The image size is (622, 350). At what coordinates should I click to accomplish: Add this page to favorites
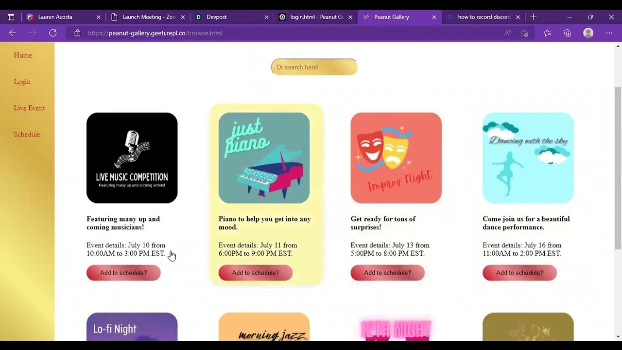[524, 33]
